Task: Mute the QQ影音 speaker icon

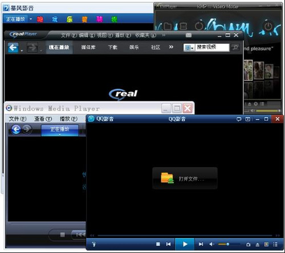Action: [x=211, y=244]
